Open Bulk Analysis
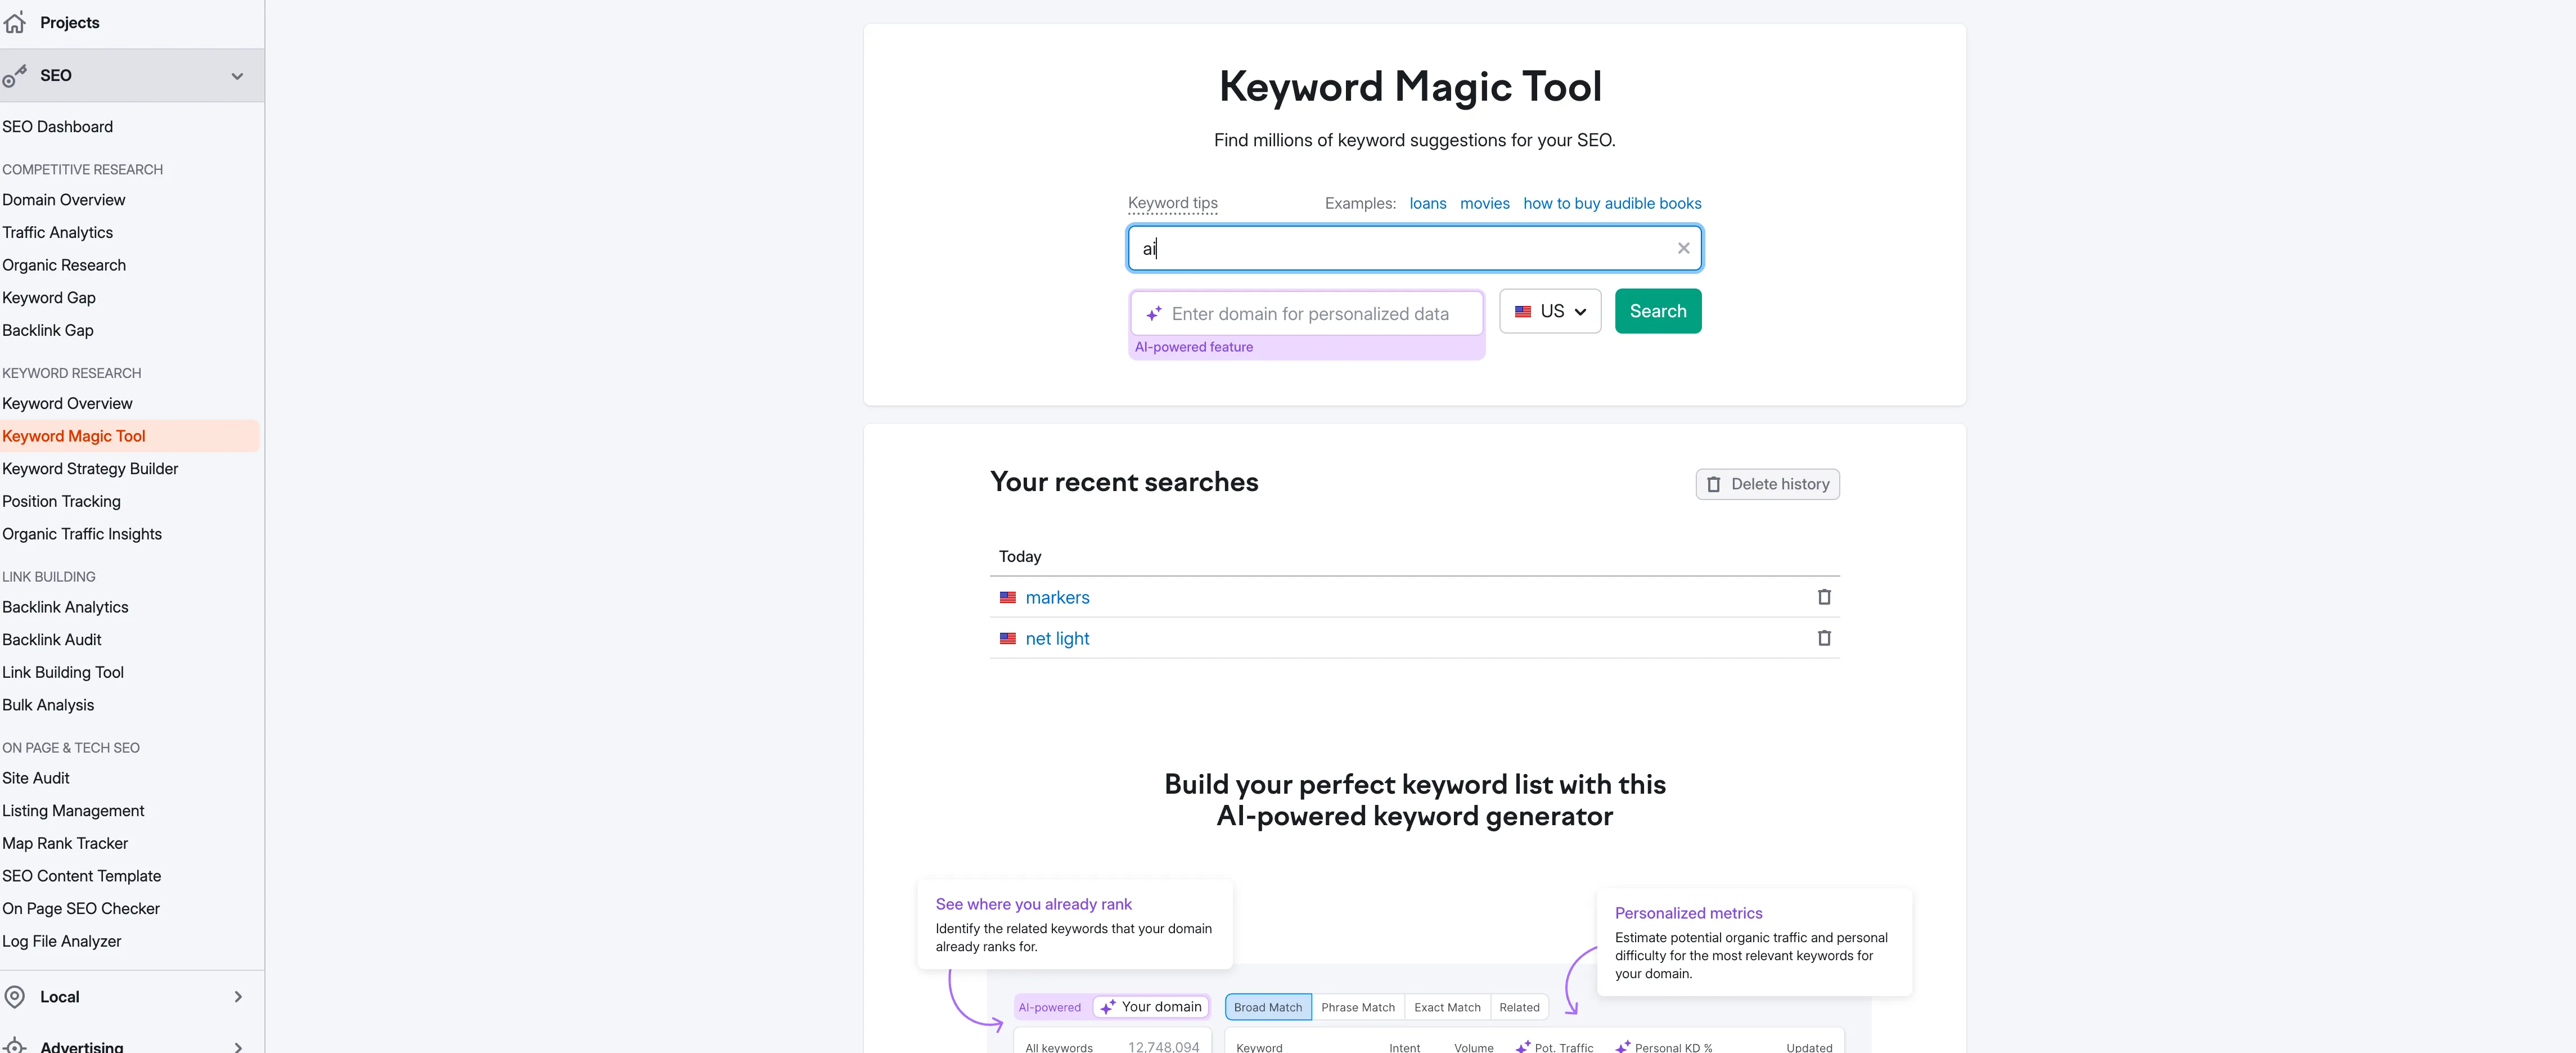Image resolution: width=2576 pixels, height=1053 pixels. 48,705
